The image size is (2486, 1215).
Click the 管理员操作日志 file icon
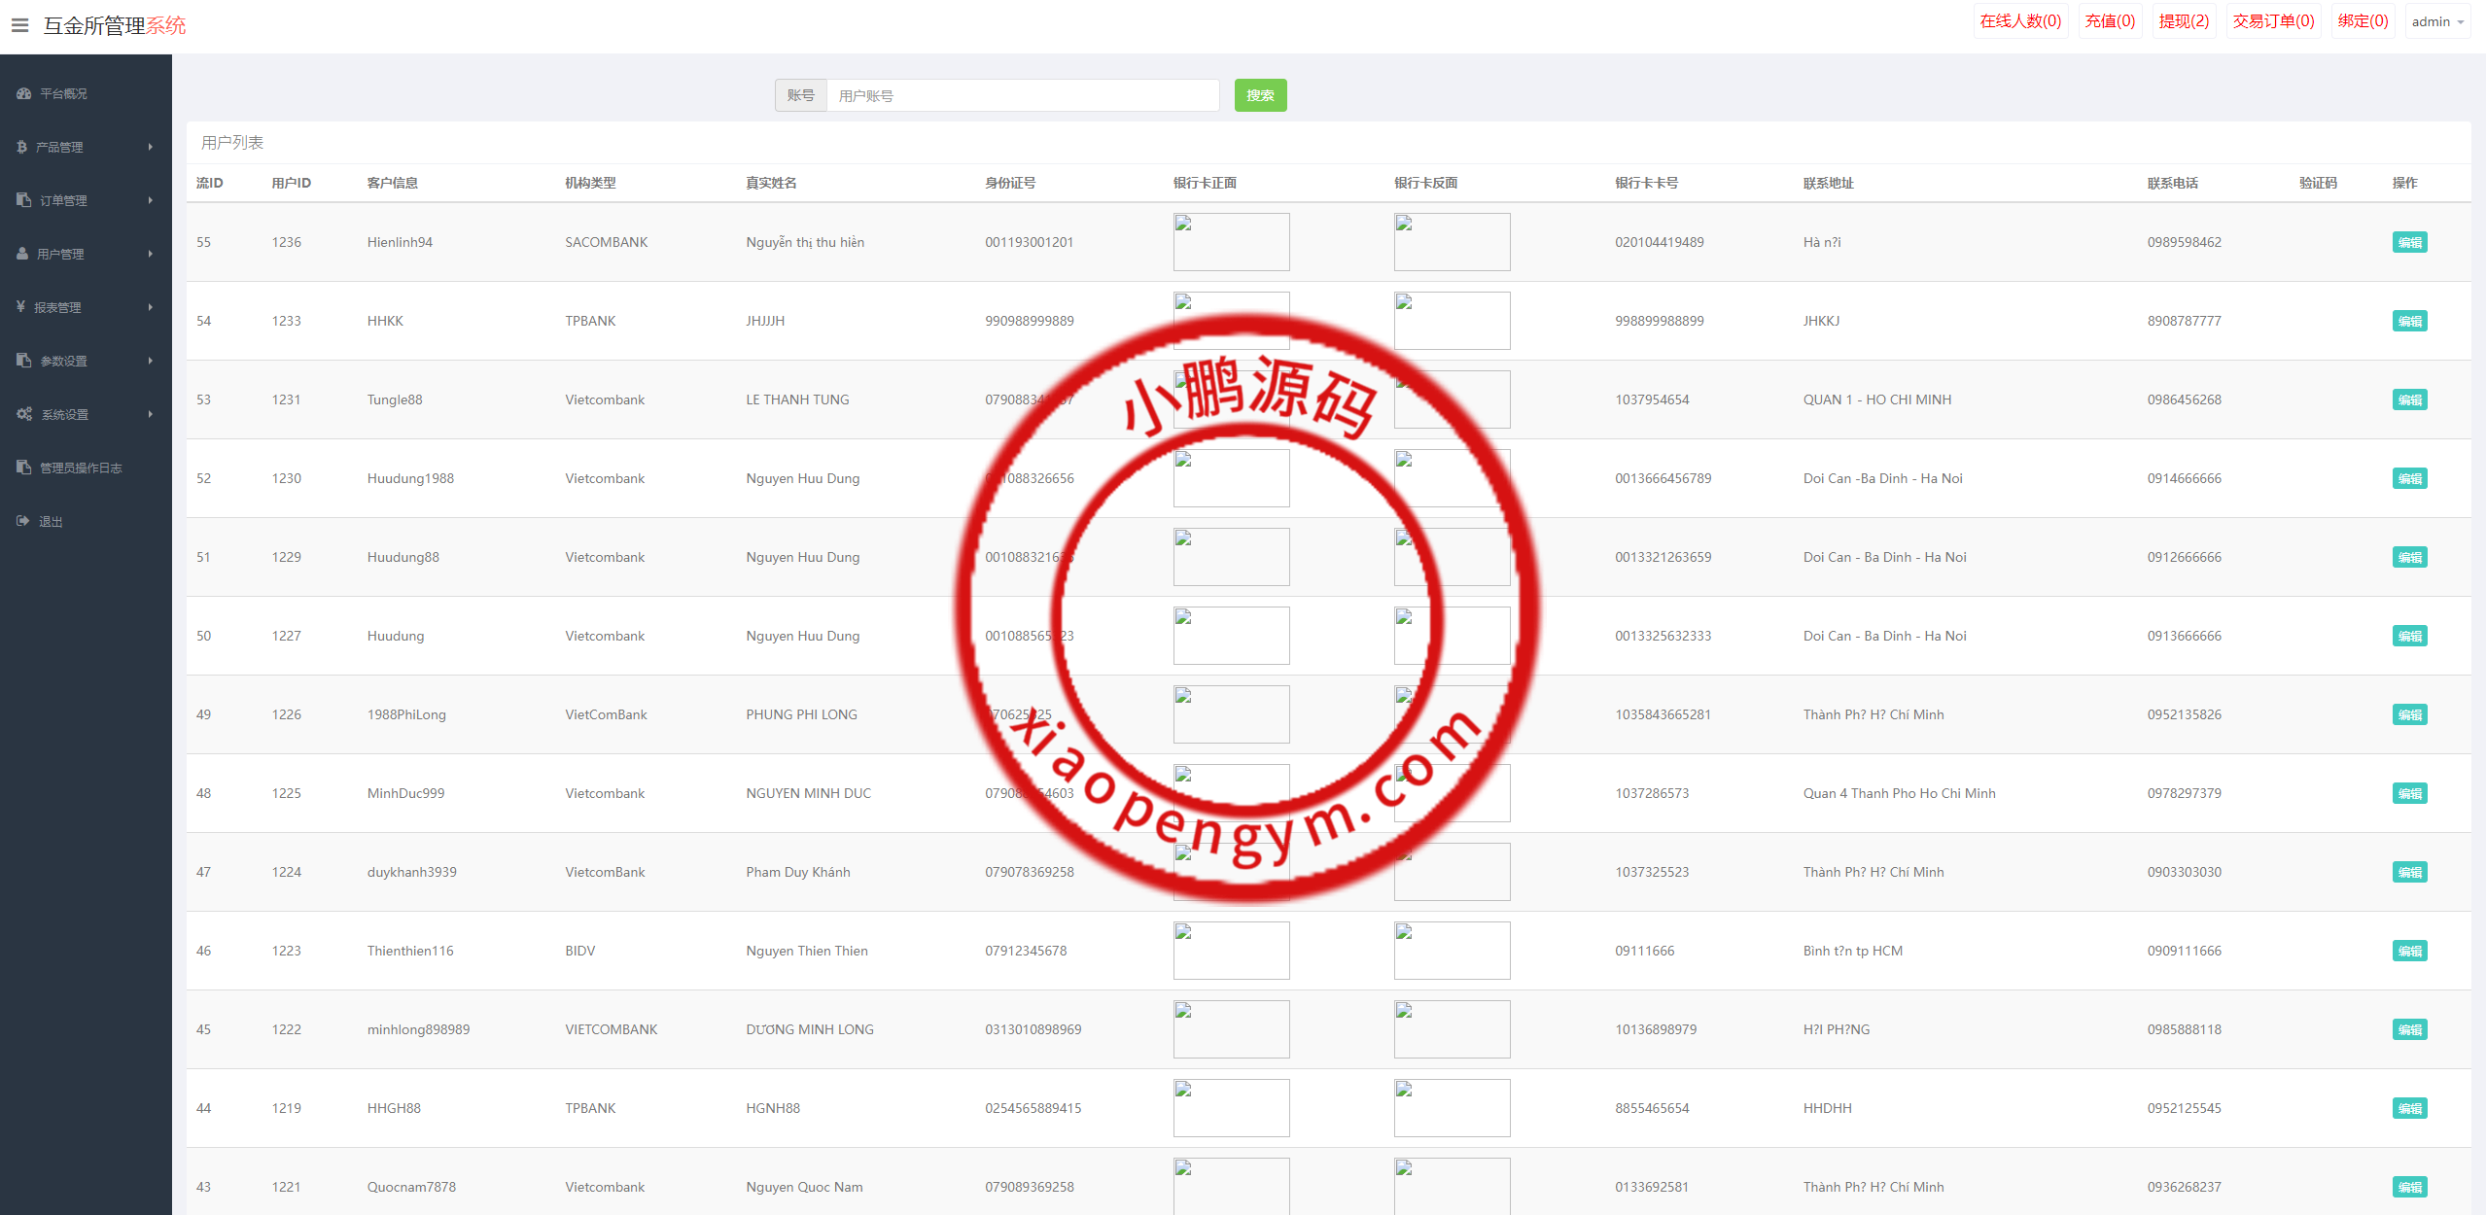pyautogui.click(x=24, y=468)
